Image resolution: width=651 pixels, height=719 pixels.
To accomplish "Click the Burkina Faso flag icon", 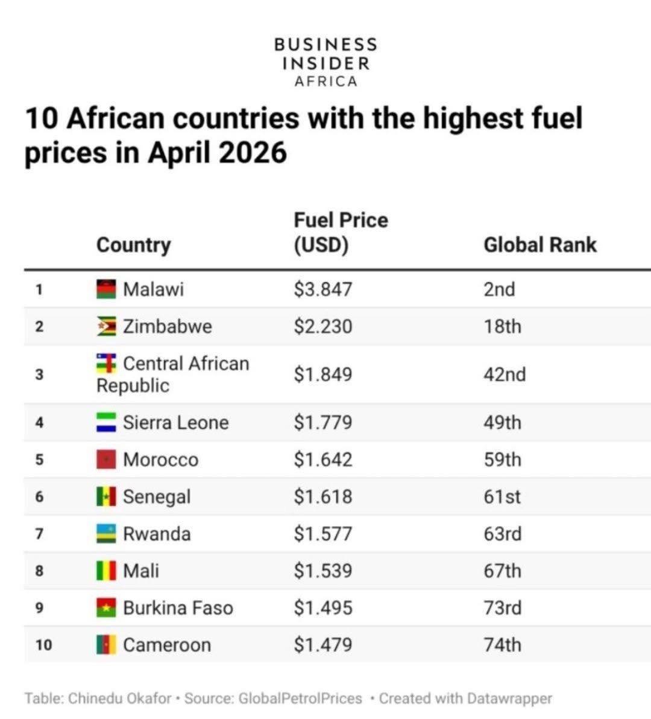I will click(106, 608).
